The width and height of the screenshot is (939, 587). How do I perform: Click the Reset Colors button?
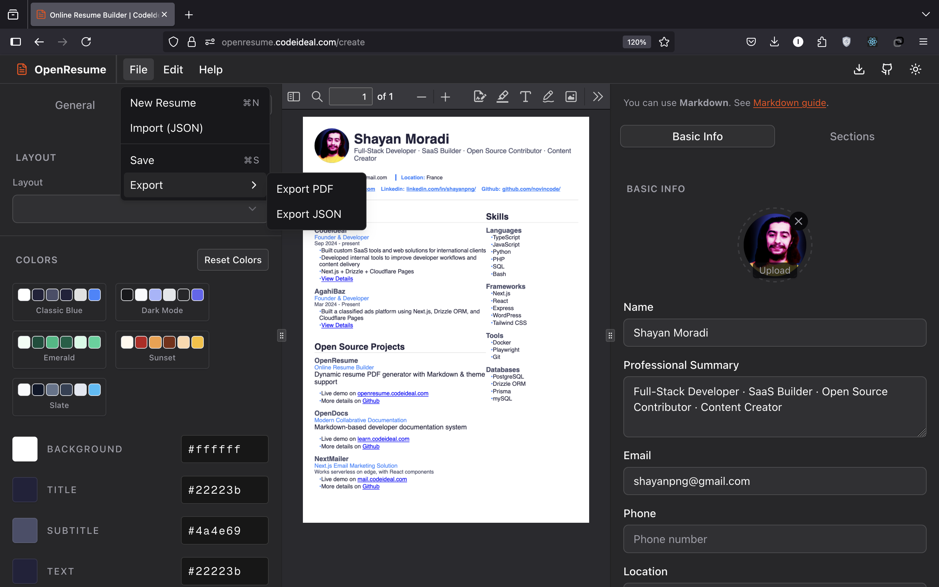tap(233, 260)
